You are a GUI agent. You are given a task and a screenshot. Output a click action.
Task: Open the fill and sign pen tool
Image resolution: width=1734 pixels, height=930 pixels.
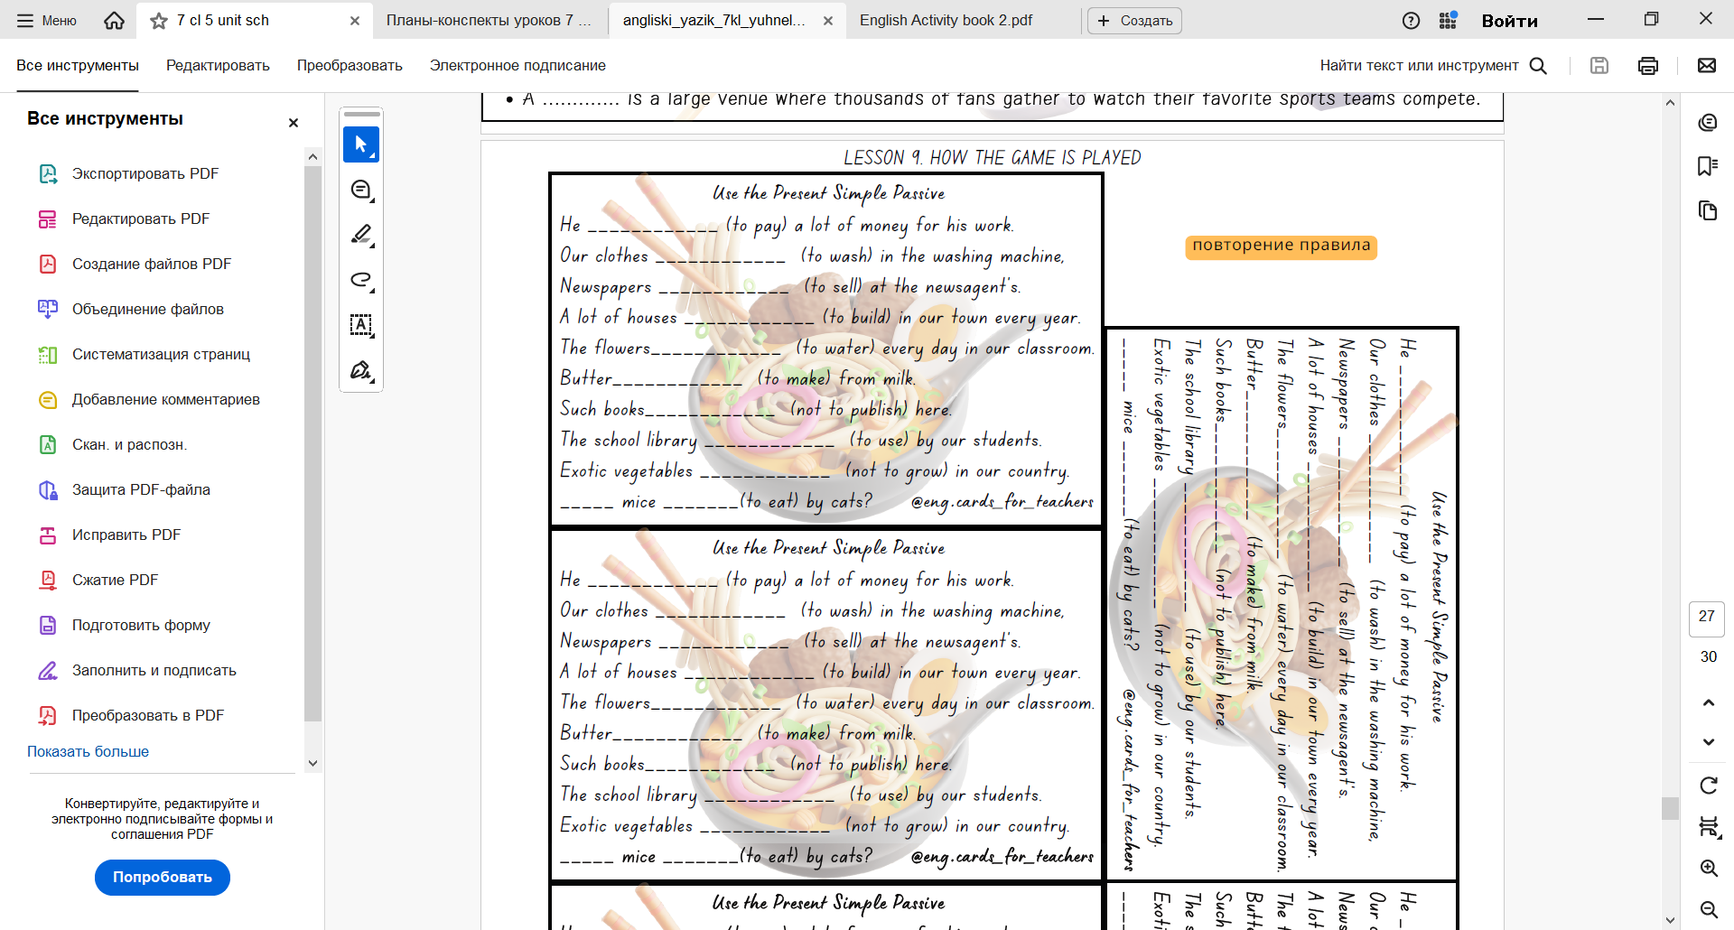pyautogui.click(x=361, y=370)
